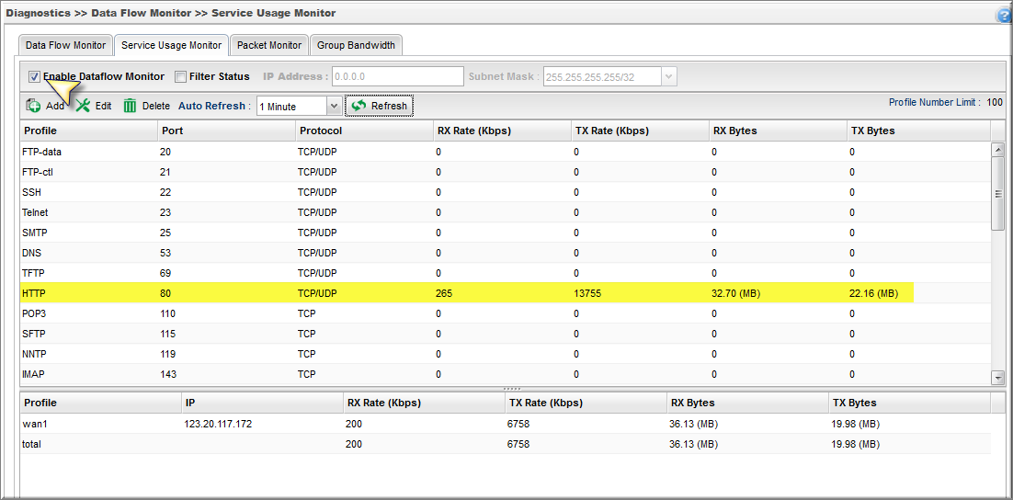Click into the IP Address field
This screenshot has width=1013, height=500.
coord(397,77)
